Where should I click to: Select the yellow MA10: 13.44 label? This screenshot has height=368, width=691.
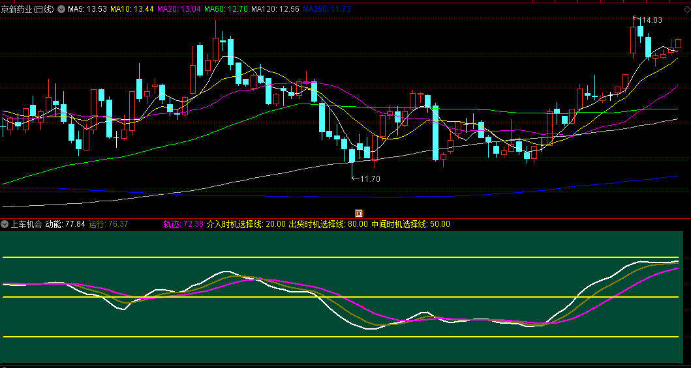pos(132,9)
